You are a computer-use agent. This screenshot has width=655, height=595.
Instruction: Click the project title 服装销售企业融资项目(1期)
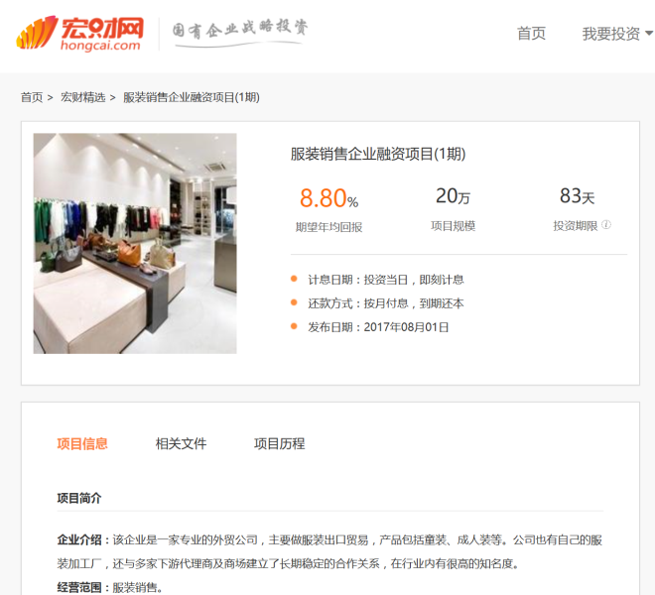(378, 154)
